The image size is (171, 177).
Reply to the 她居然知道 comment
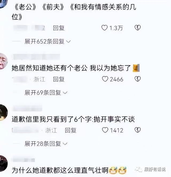click(59, 79)
